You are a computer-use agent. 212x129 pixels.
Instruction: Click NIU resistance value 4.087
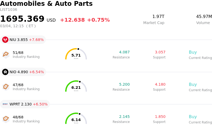tap(124, 52)
